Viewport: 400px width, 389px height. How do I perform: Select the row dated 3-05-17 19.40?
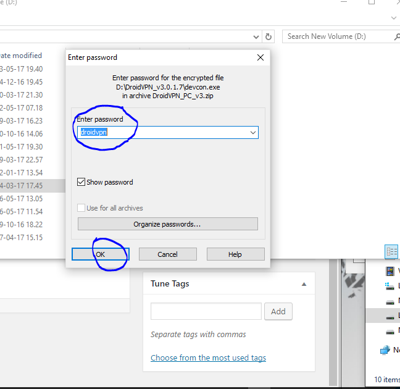pos(22,69)
